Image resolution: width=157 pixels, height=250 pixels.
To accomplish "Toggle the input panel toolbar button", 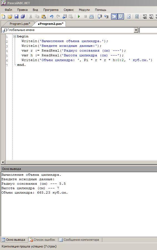I will click(x=121, y=16).
